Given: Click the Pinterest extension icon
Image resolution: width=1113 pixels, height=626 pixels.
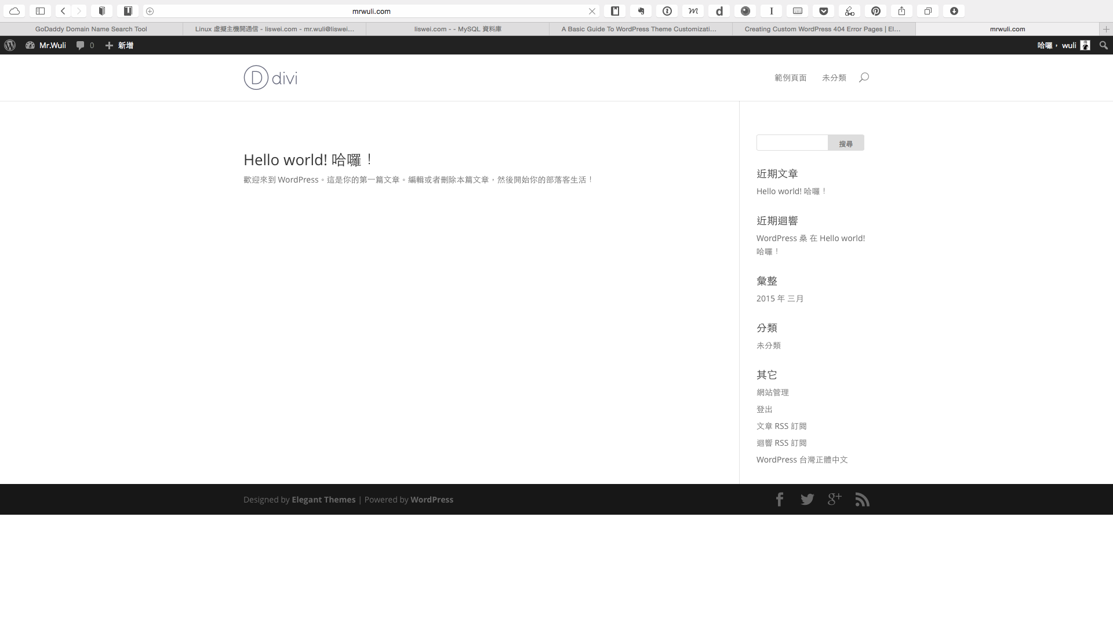Looking at the screenshot, I should (x=875, y=11).
